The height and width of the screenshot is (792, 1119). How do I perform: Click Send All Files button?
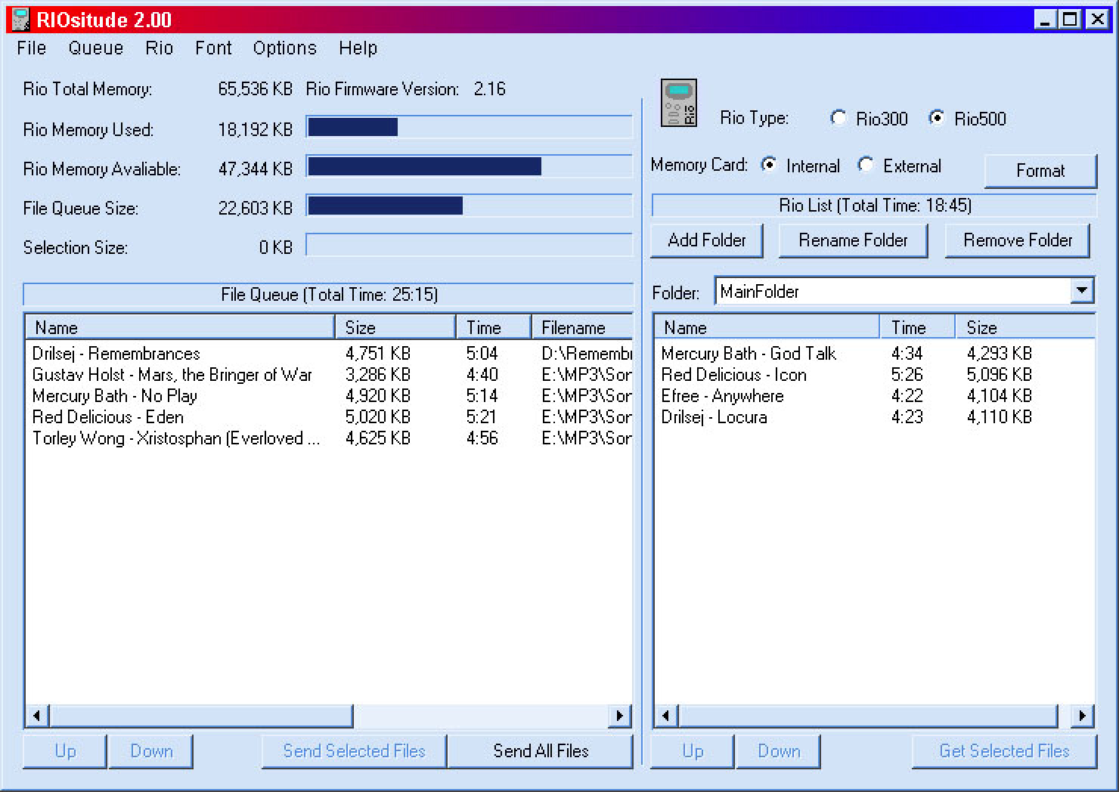(541, 751)
